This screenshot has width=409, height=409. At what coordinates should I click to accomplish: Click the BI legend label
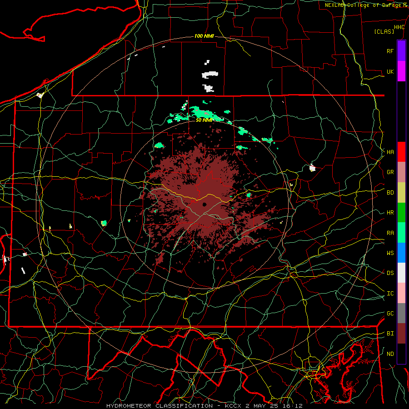(x=390, y=334)
